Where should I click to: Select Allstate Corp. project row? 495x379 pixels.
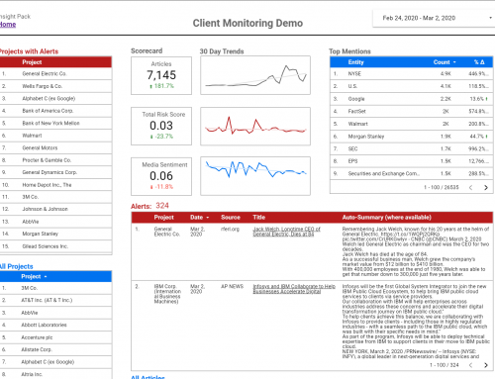pyautogui.click(x=55, y=349)
